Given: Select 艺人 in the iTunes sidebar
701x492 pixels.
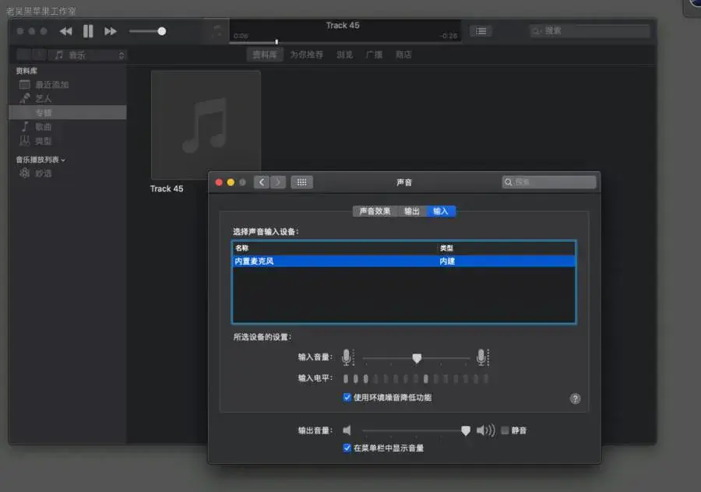Looking at the screenshot, I should point(67,98).
